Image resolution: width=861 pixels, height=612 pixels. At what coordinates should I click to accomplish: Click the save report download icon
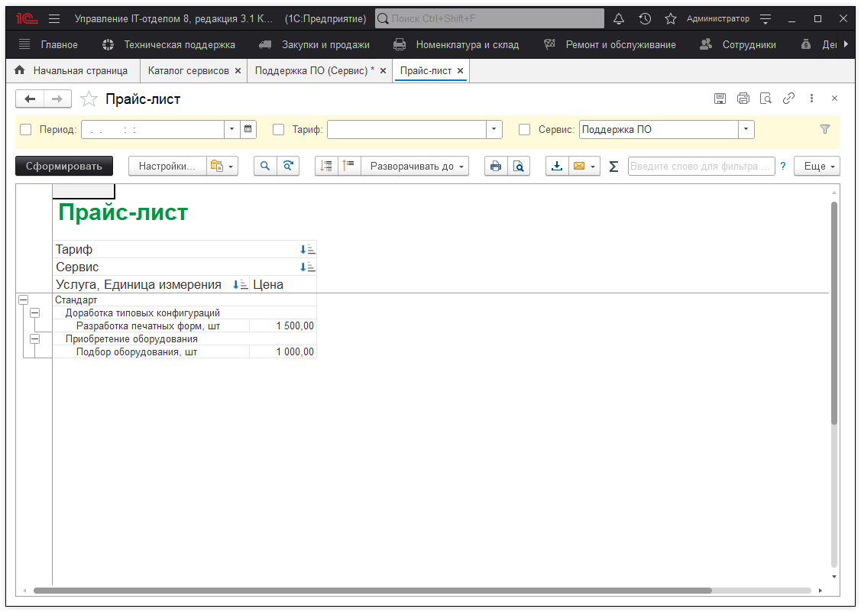[557, 166]
